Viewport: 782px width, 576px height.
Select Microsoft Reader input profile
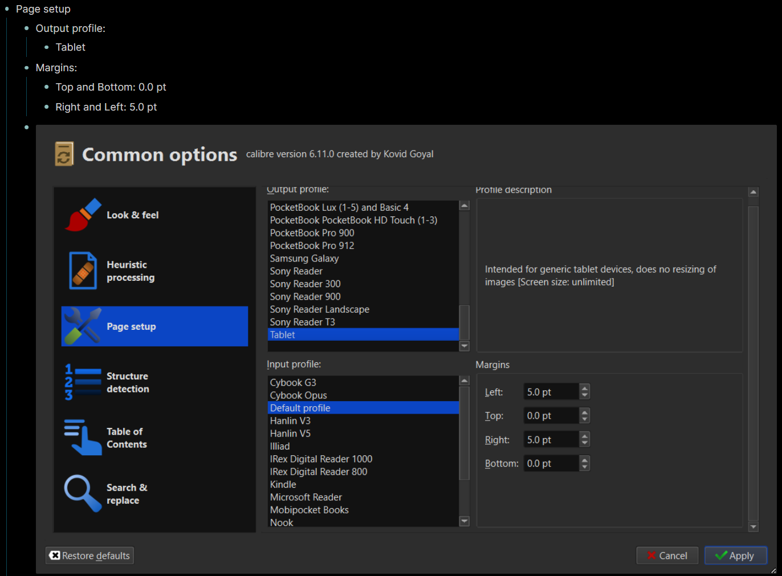(306, 497)
